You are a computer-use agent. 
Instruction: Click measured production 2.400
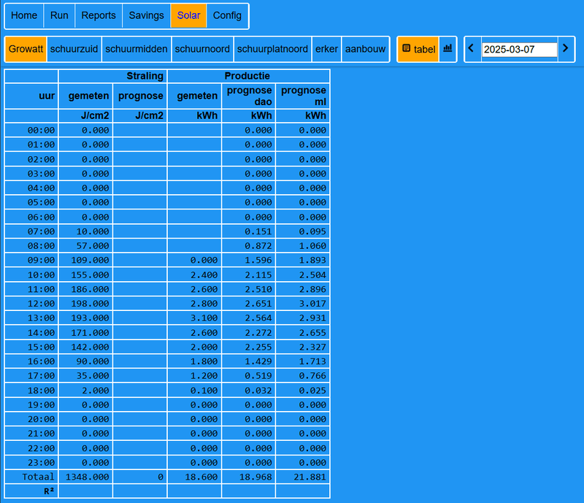[x=194, y=275]
